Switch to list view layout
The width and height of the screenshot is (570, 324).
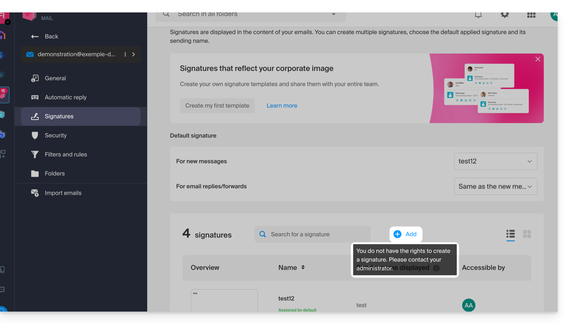coord(510,234)
